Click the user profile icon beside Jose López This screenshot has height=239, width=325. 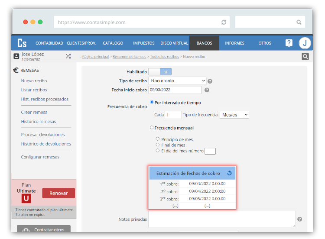click(x=16, y=56)
